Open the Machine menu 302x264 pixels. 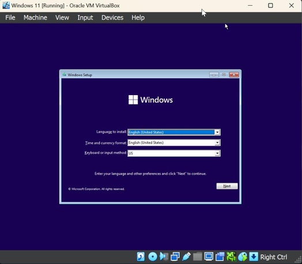point(35,18)
